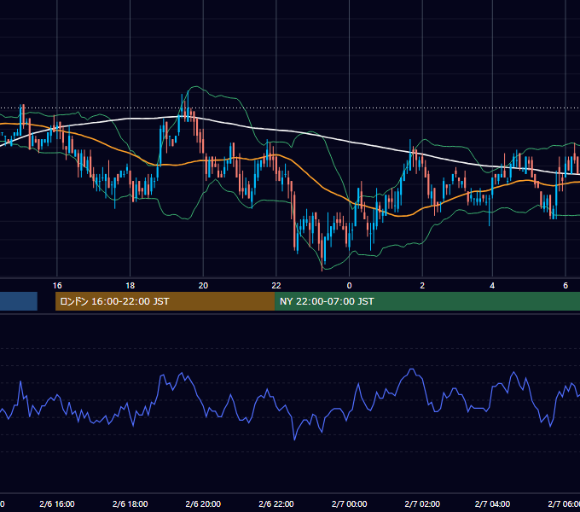This screenshot has width=580, height=512.
Task: Click hour label 0 on price chart axis
Action: [x=349, y=286]
